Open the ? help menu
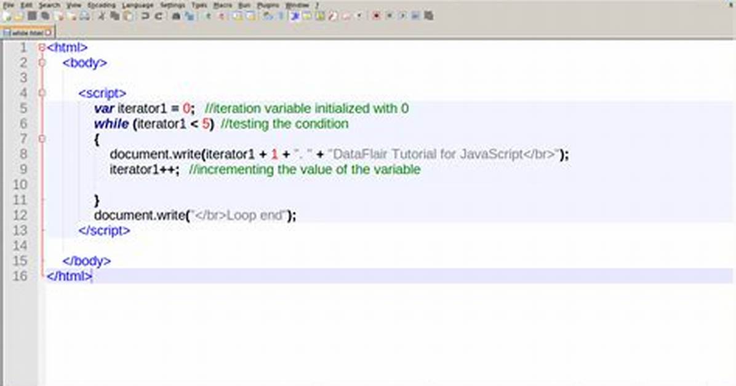The image size is (736, 386). coord(318,5)
